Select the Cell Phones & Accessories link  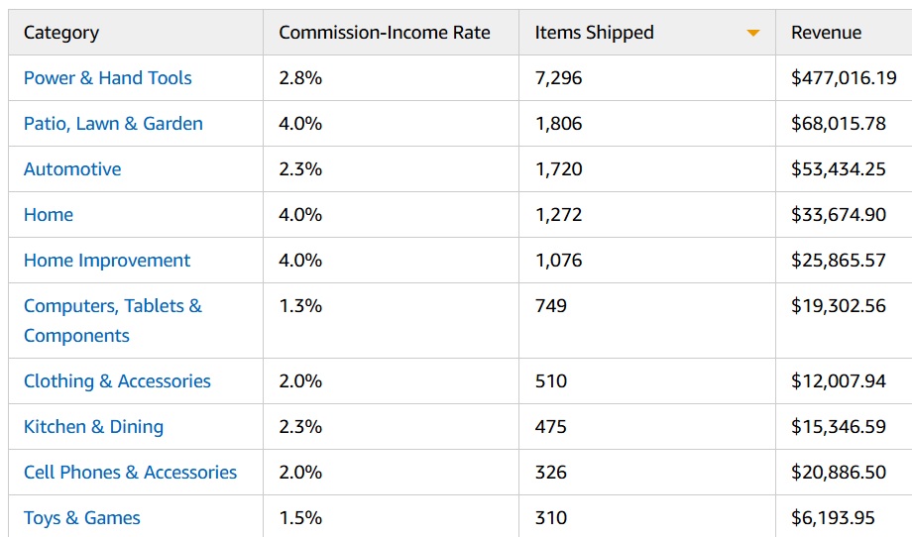point(130,473)
